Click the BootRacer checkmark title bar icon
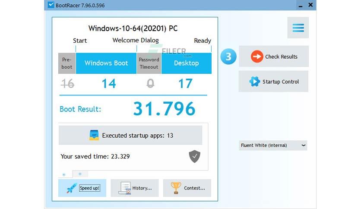Screen dimensions: 361x209 [x=51, y=5]
